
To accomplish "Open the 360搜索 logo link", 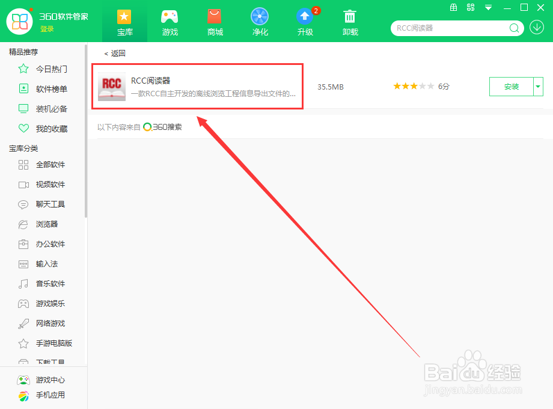I will tap(162, 127).
